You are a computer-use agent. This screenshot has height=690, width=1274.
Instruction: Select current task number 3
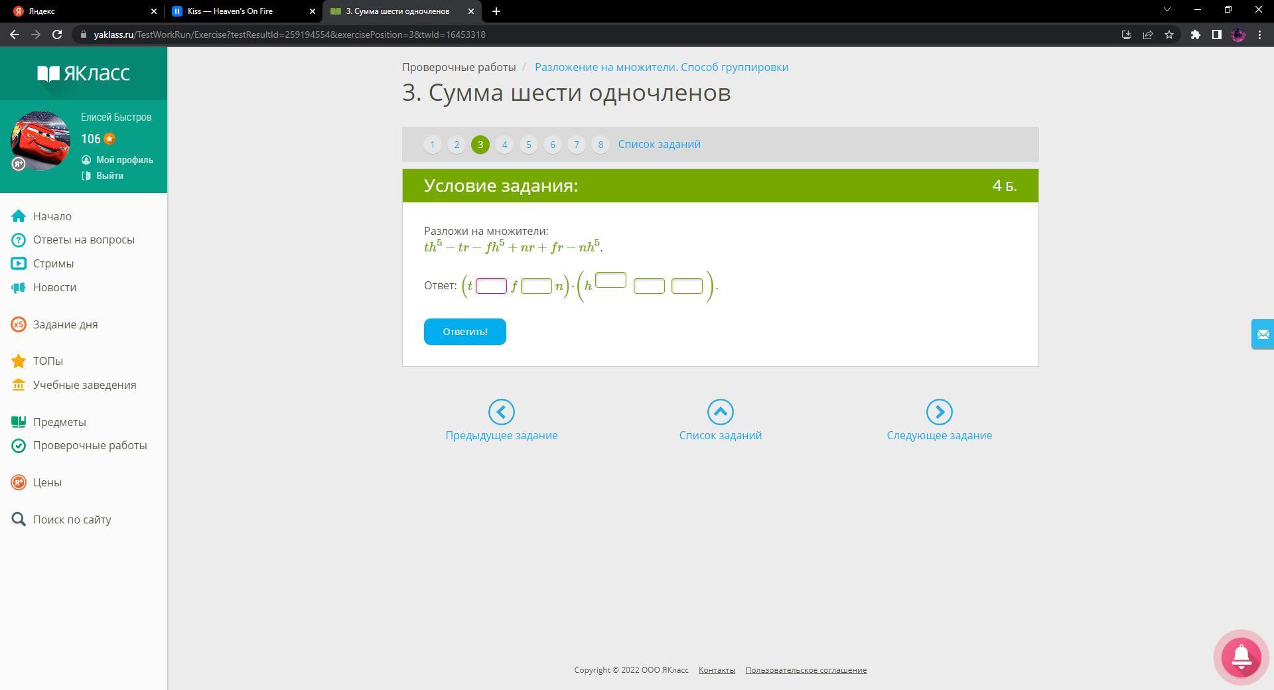pyautogui.click(x=480, y=145)
